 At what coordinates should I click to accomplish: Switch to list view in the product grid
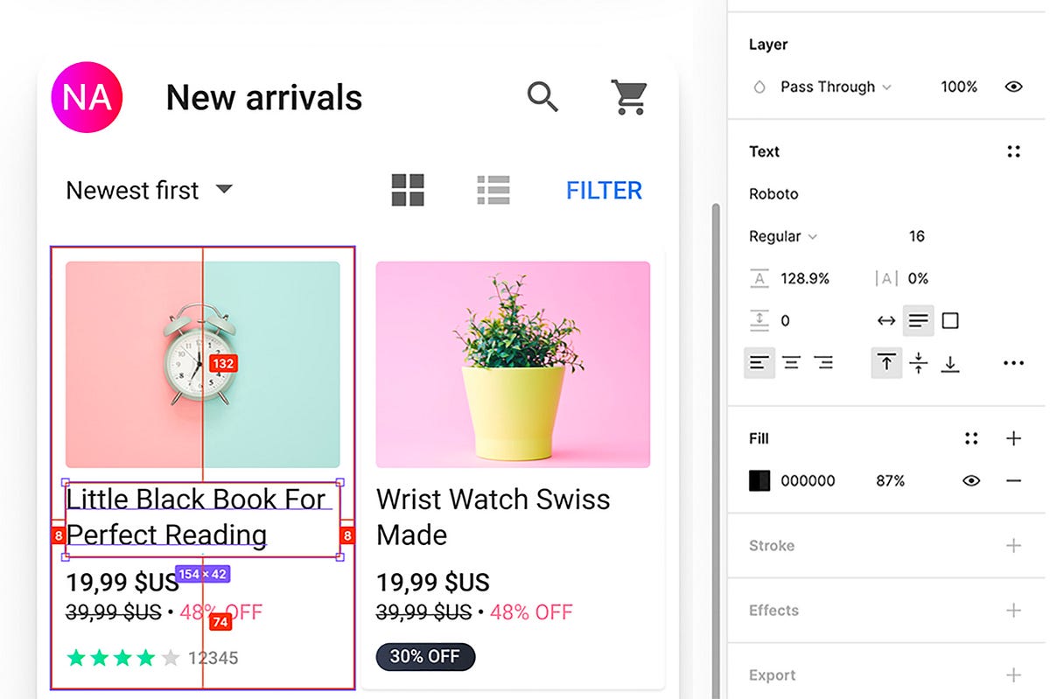(x=493, y=190)
